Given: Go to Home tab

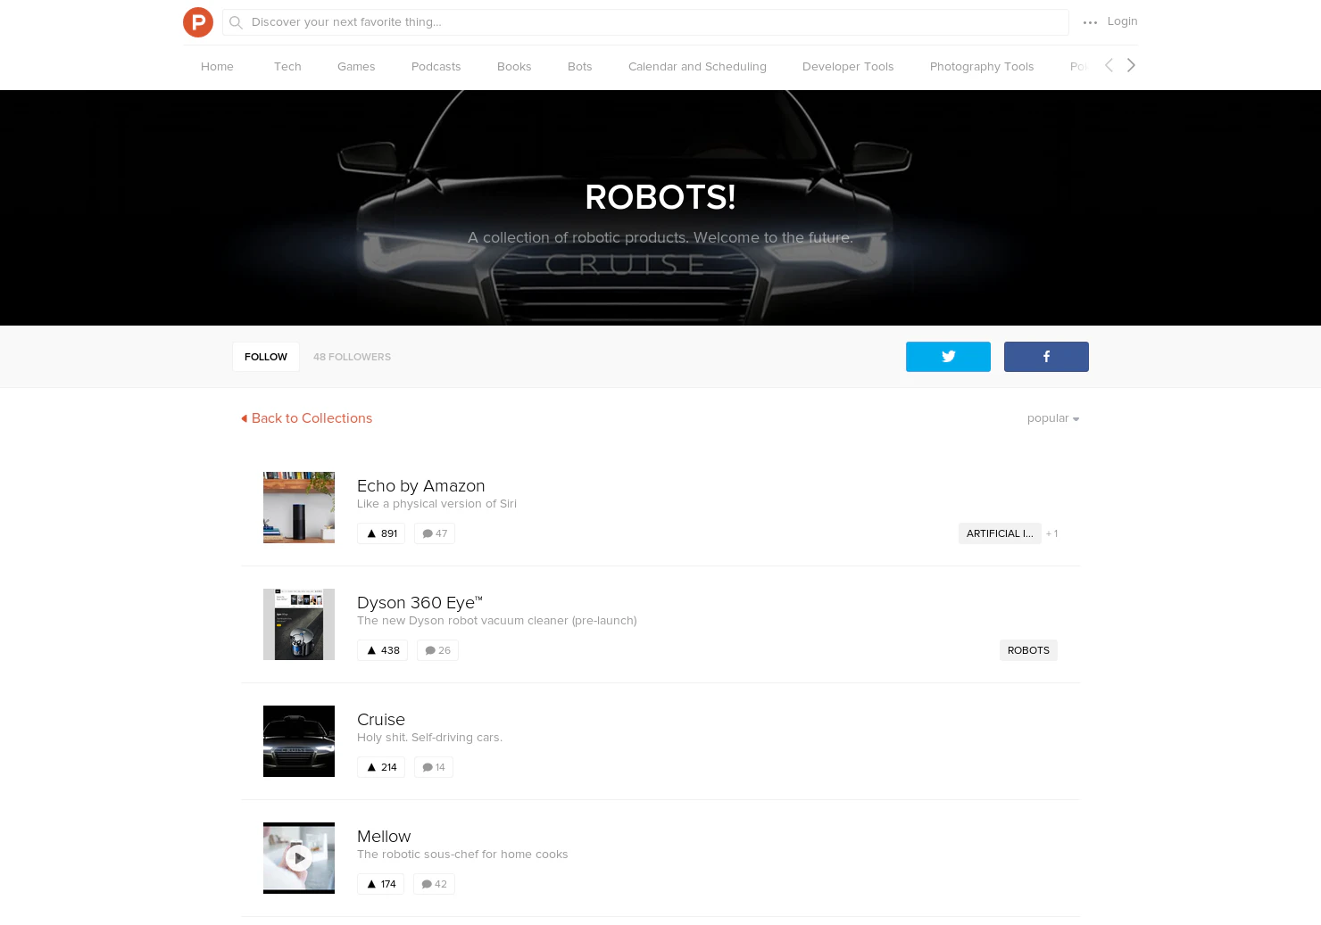Looking at the screenshot, I should pos(217,67).
